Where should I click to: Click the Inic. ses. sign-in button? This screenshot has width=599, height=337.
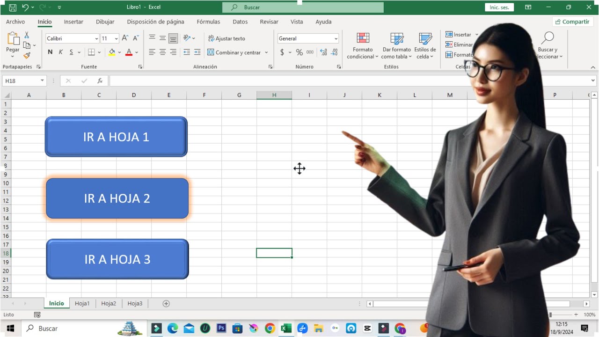[x=499, y=7]
